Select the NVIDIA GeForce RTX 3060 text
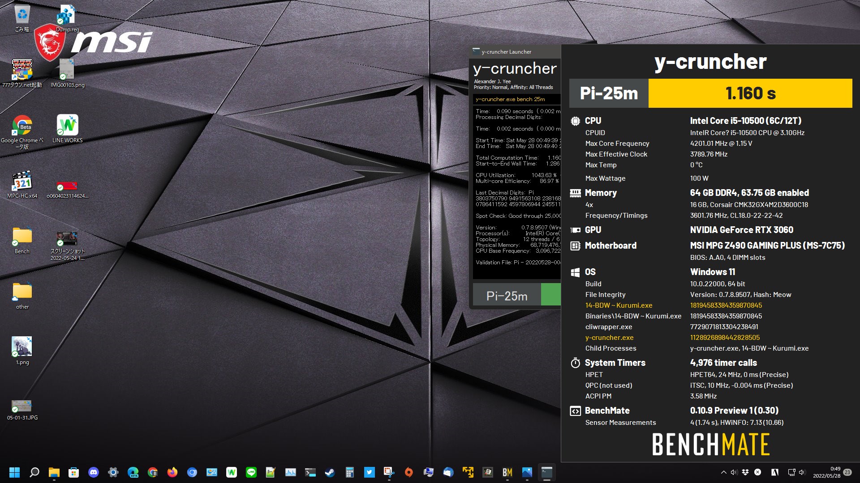The height and width of the screenshot is (483, 860). [742, 230]
